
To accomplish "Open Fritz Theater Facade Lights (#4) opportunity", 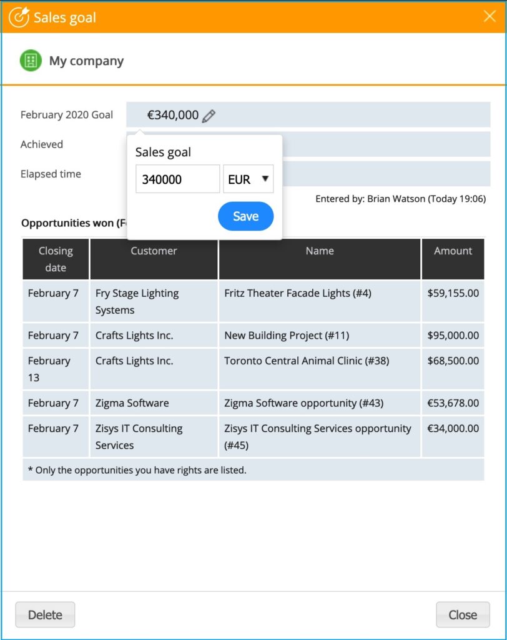I will tap(298, 293).
